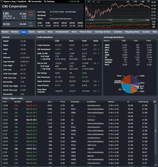
Task: Click the AdjTerms condition cell
Action: (x=92, y=145)
